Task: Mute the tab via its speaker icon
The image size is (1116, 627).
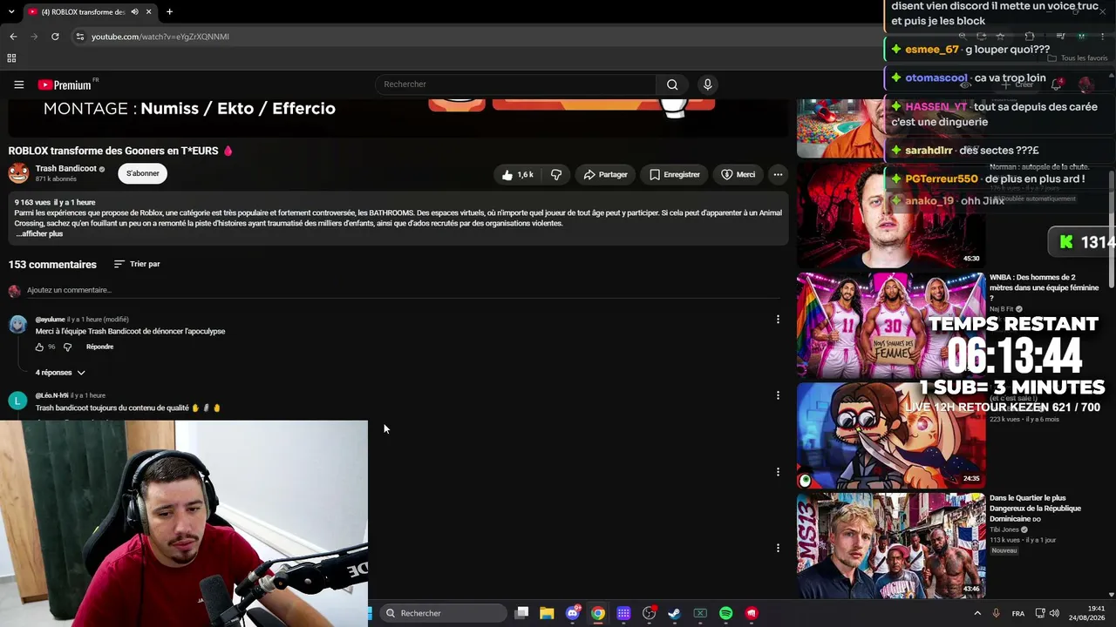Action: pos(134,12)
